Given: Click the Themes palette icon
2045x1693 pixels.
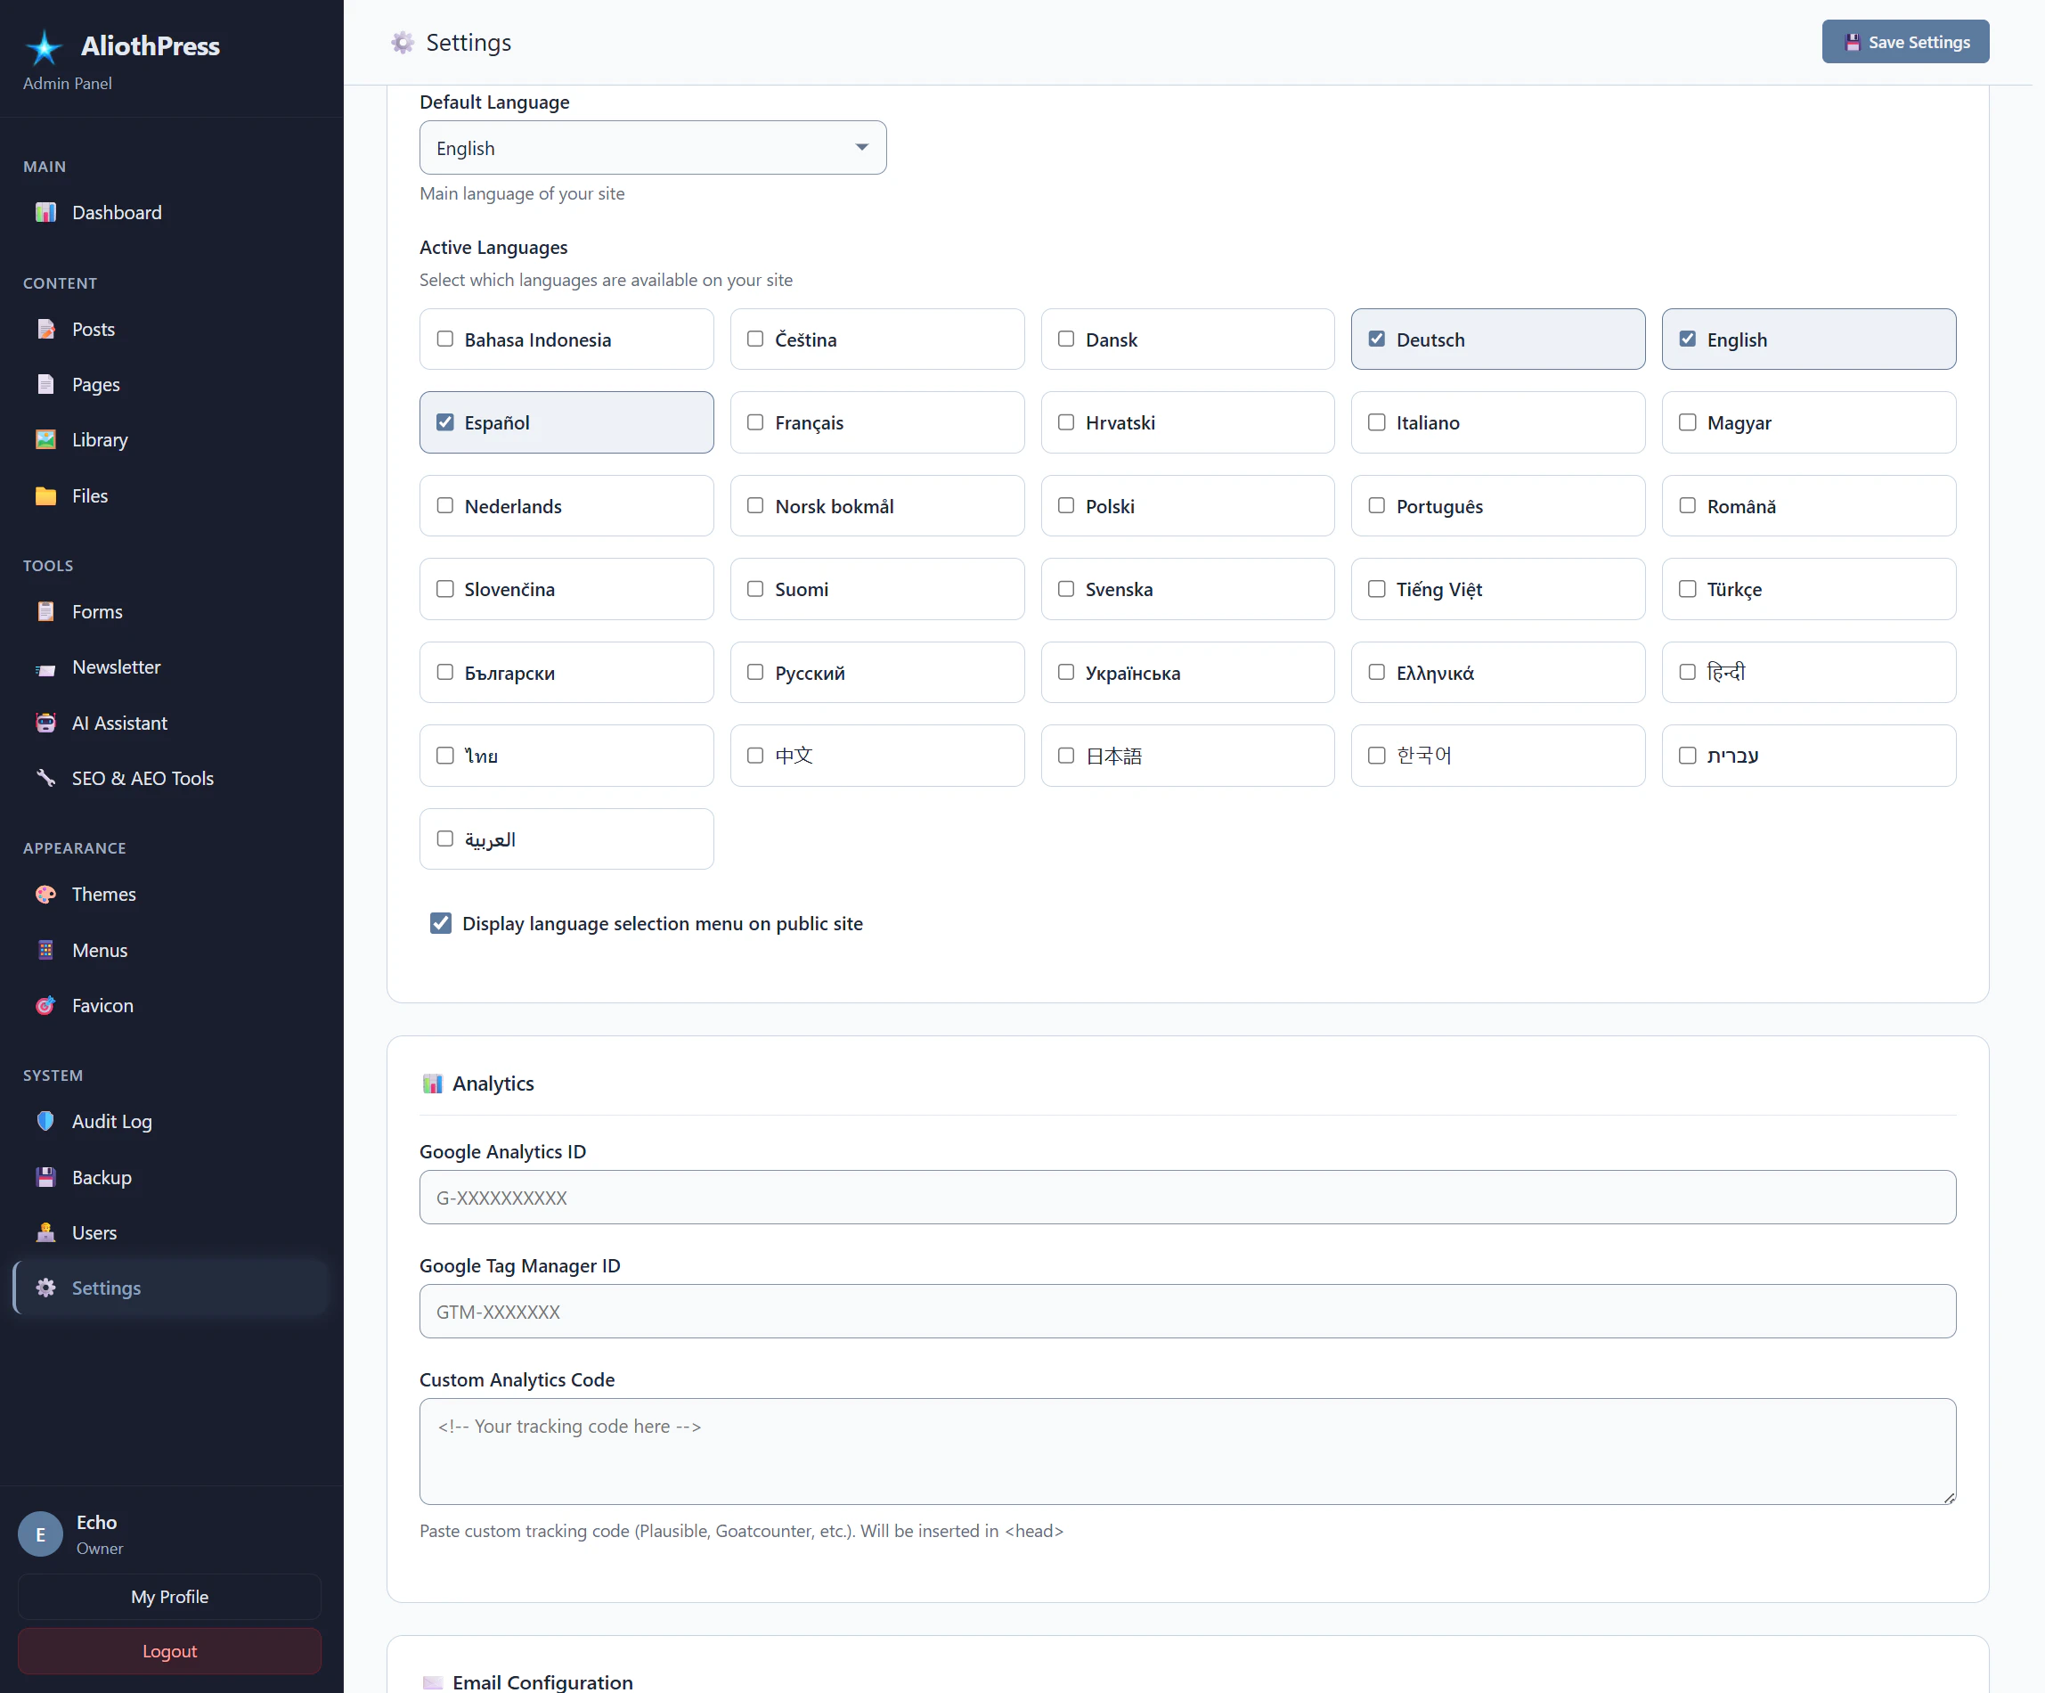Looking at the screenshot, I should click(45, 895).
